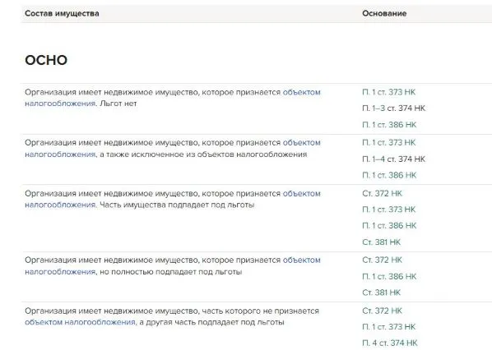
Task: Open 'П. 4 ст. 374 НК' link
Action: [390, 343]
